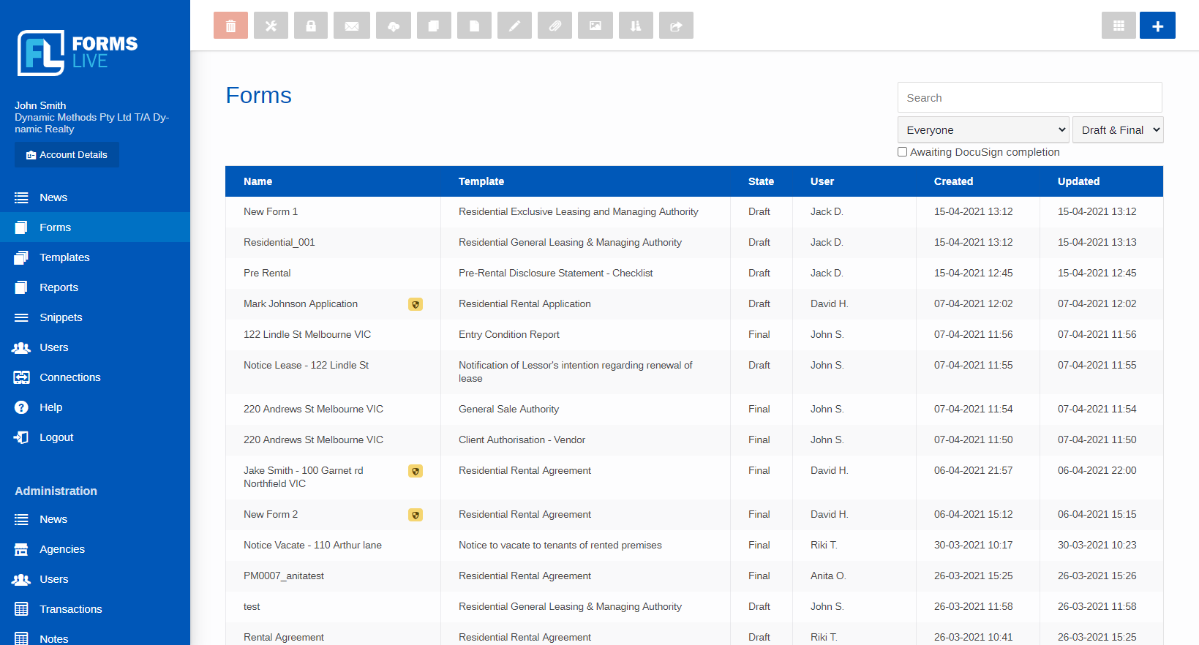Click the lock icon in toolbar

[311, 26]
